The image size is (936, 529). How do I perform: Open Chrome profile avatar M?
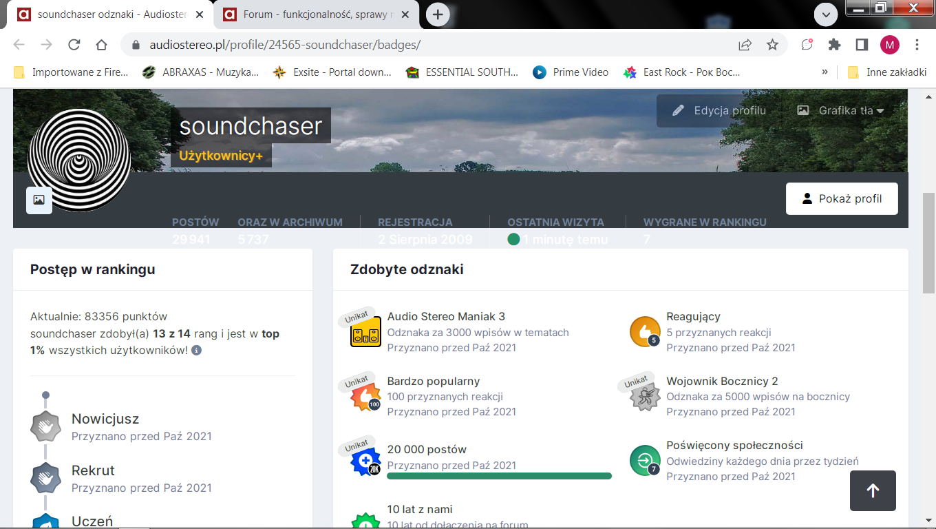(889, 45)
